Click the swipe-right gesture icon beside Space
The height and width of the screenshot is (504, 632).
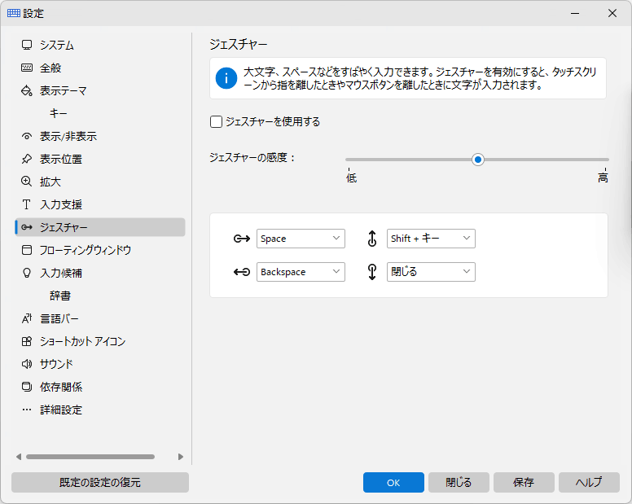242,239
